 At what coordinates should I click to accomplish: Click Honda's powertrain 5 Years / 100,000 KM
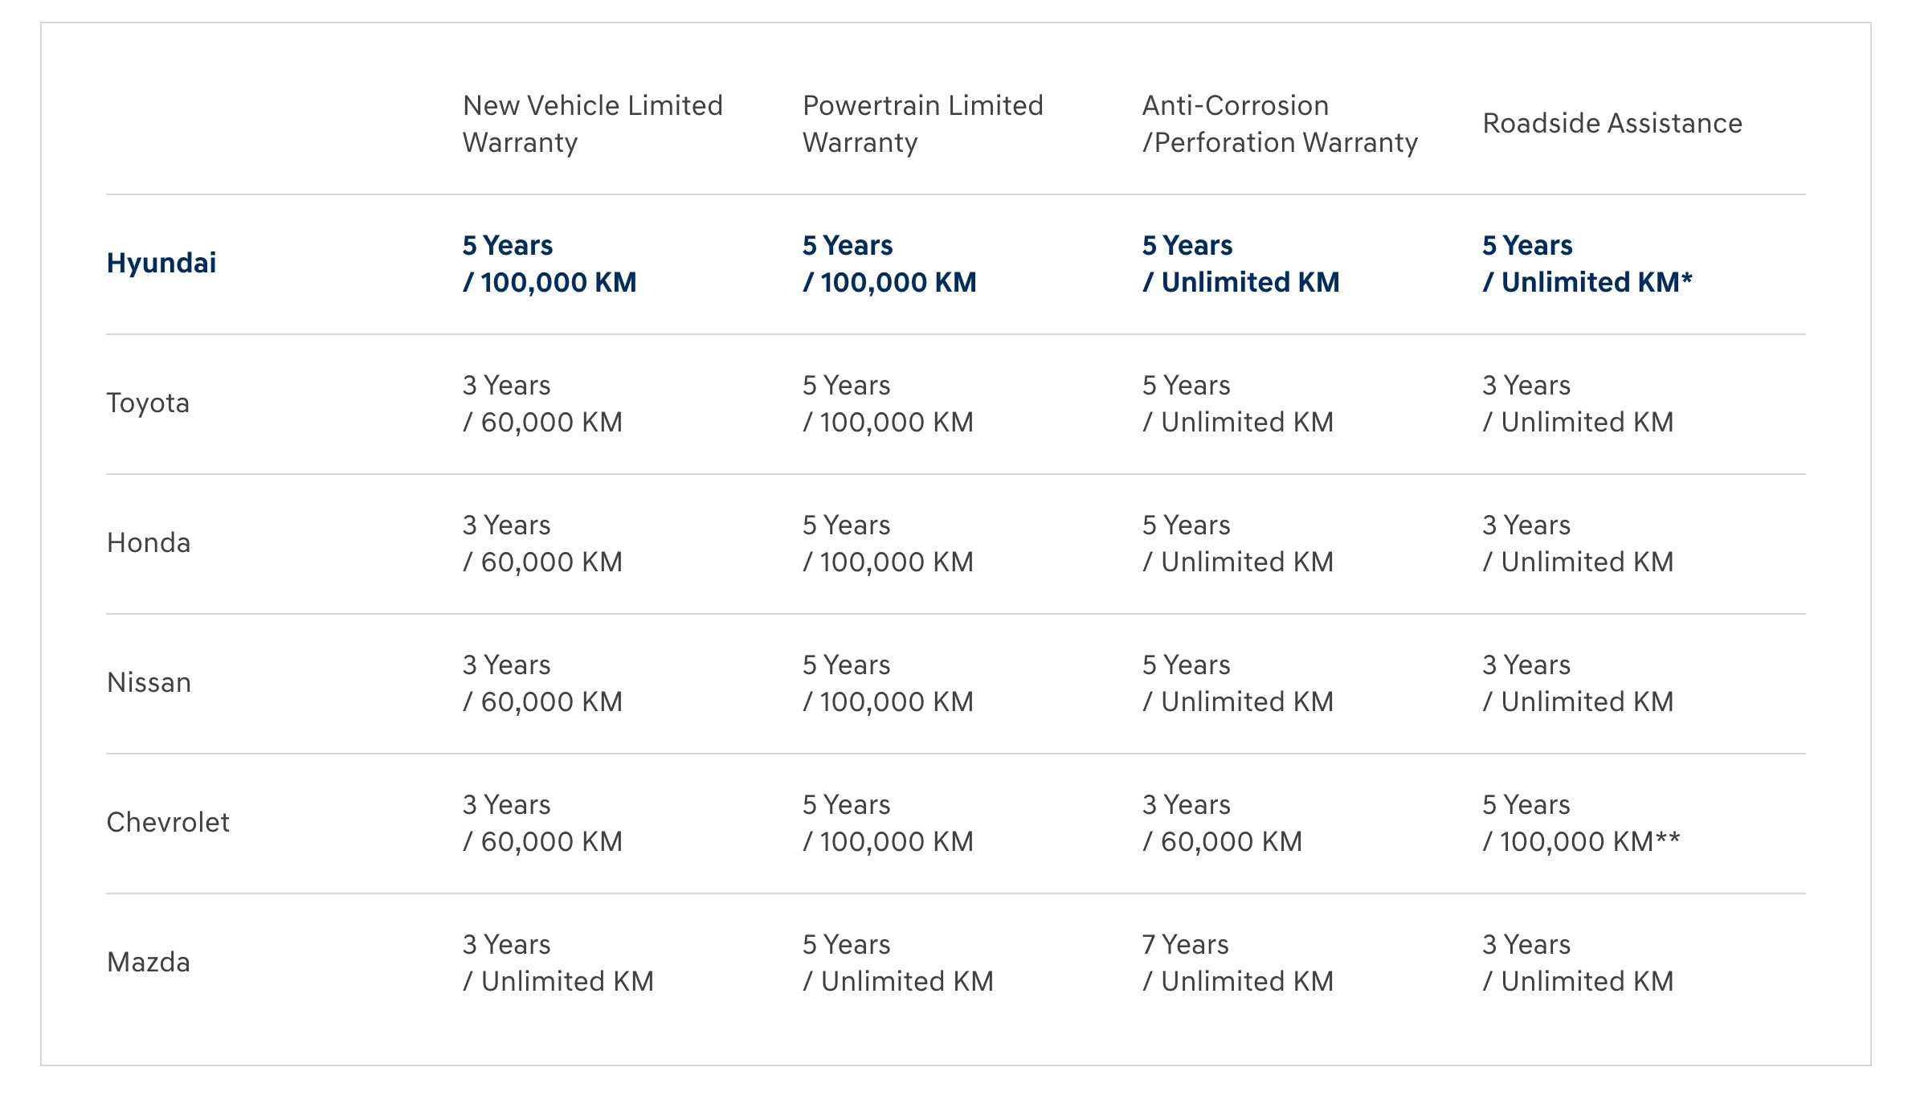pos(888,543)
